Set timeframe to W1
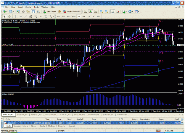Screen dimensions: 185x133 point(94,16)
